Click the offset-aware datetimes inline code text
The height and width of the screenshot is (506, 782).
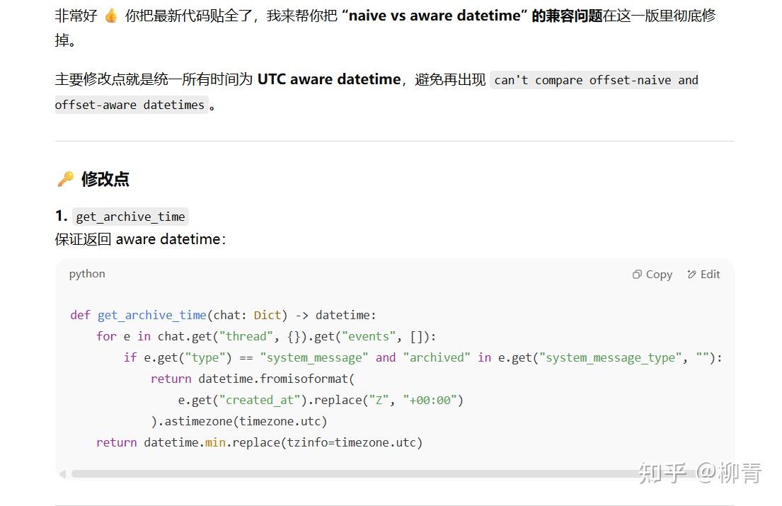click(129, 104)
